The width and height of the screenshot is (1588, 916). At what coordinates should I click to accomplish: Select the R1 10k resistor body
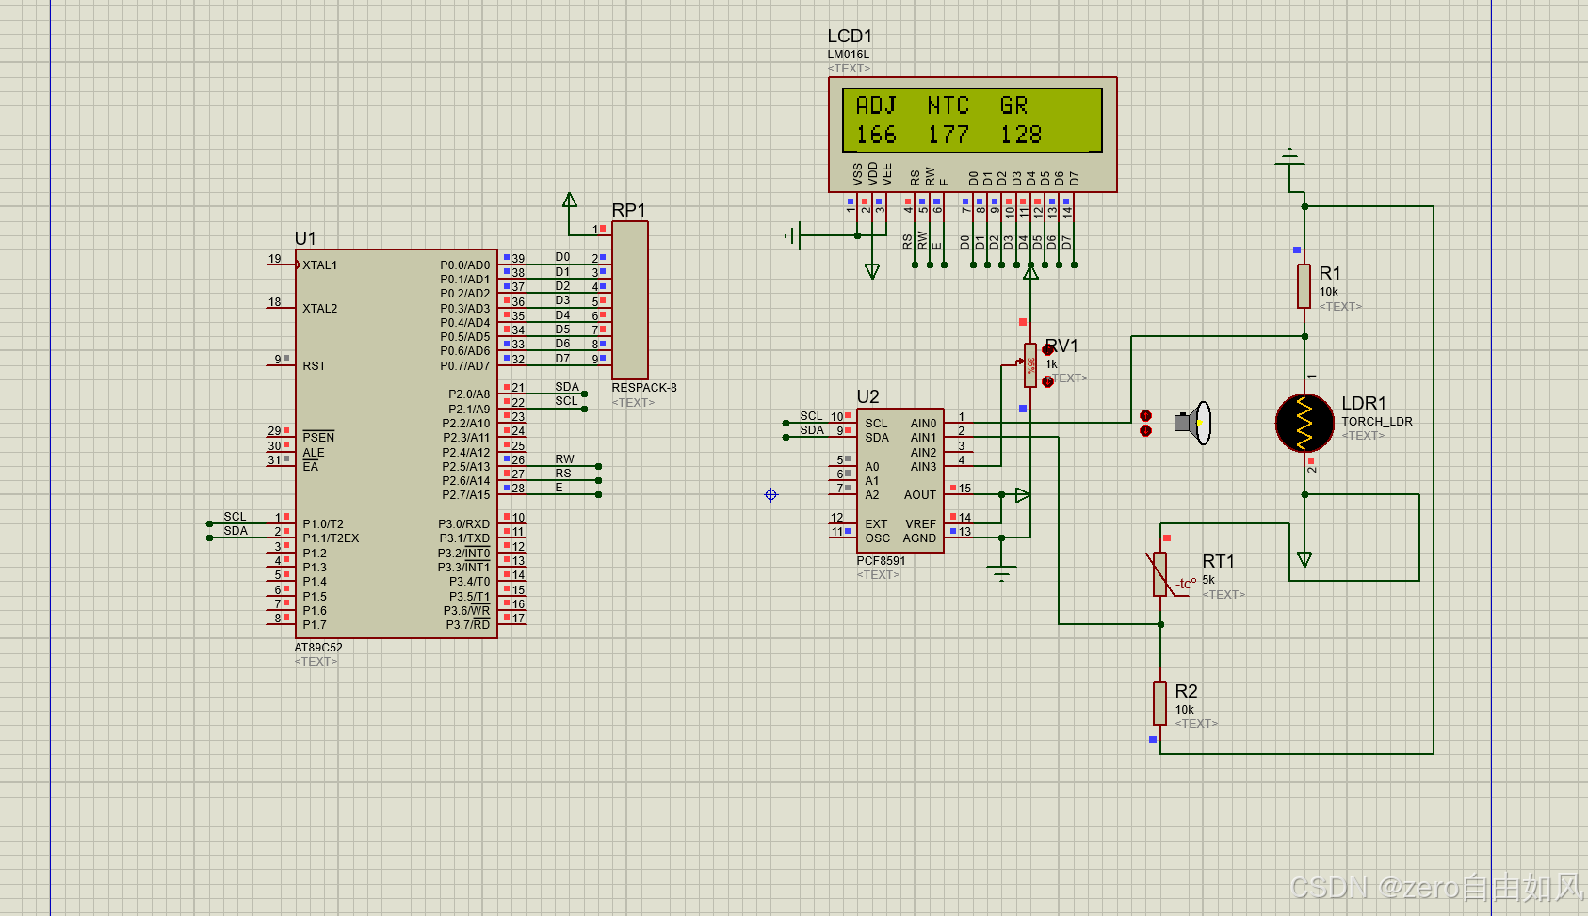pyautogui.click(x=1304, y=286)
